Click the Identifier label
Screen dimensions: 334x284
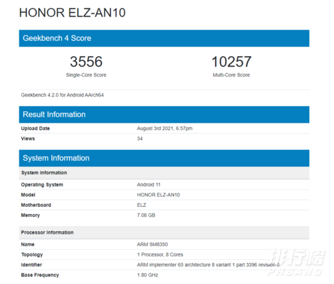pyautogui.click(x=31, y=265)
